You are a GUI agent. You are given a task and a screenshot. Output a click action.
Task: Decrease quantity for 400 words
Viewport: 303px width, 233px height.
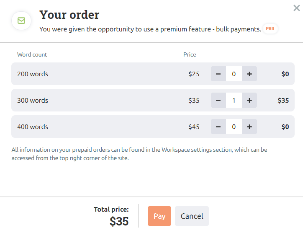[x=218, y=127]
